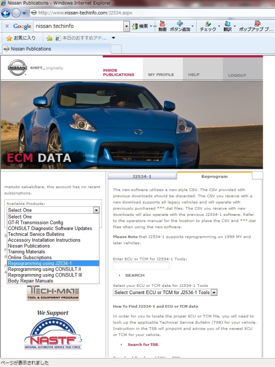Choose Reprogramming using J2534-1 option
Viewport: 275px width, 367px height.
[x=53, y=263]
